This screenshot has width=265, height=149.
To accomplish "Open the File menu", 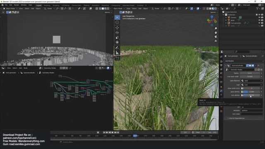I will pos(6,5).
